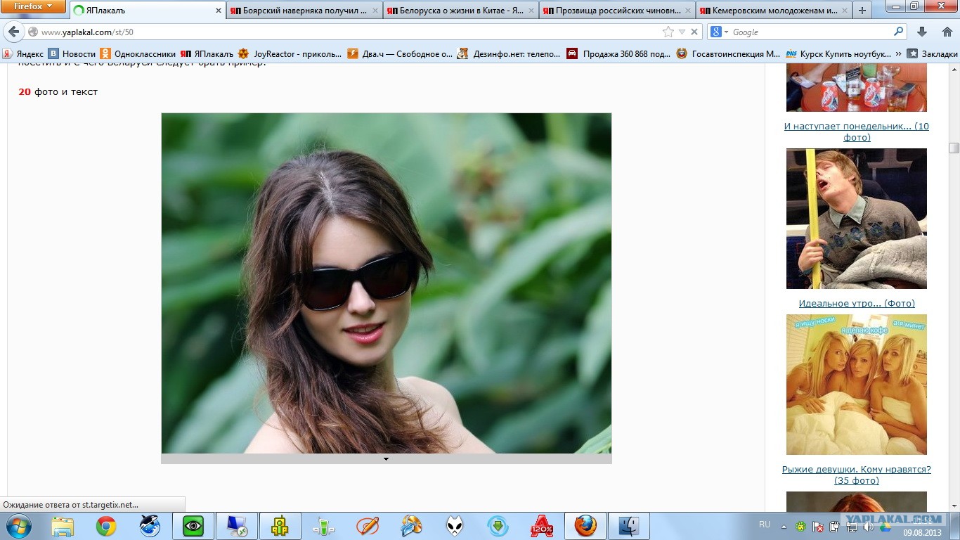Launch Google Chrome from the taskbar

[106, 526]
